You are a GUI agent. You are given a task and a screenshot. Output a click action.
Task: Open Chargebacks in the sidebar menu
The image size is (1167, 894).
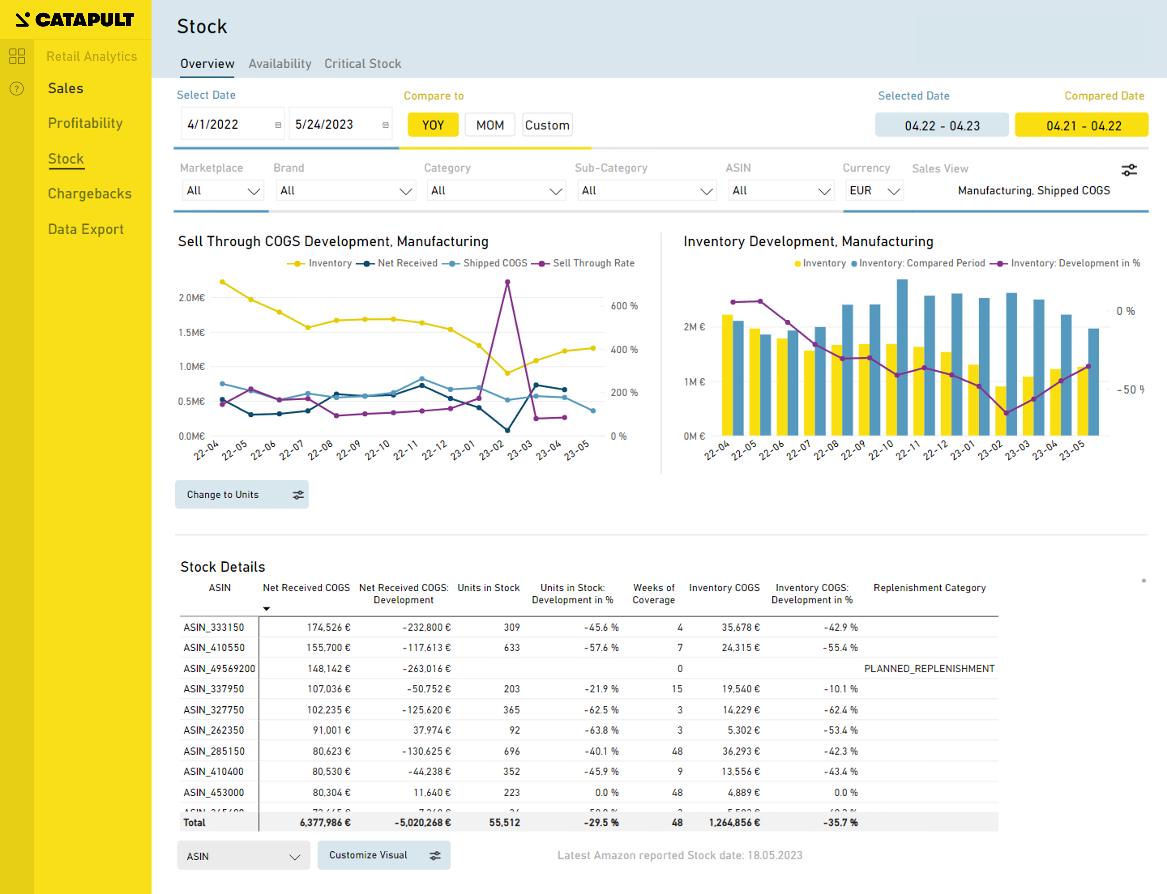(89, 194)
